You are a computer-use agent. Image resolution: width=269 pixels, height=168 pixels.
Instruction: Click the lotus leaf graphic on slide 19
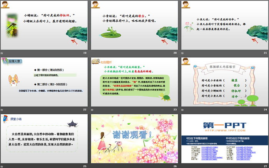77,34
